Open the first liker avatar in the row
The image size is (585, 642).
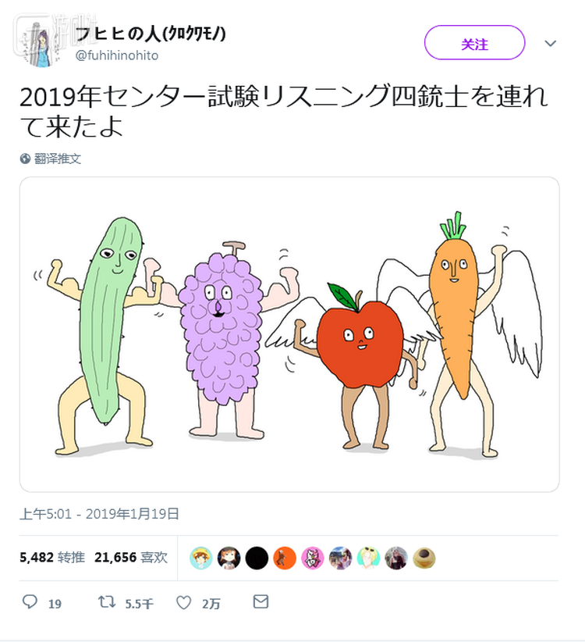pos(201,558)
